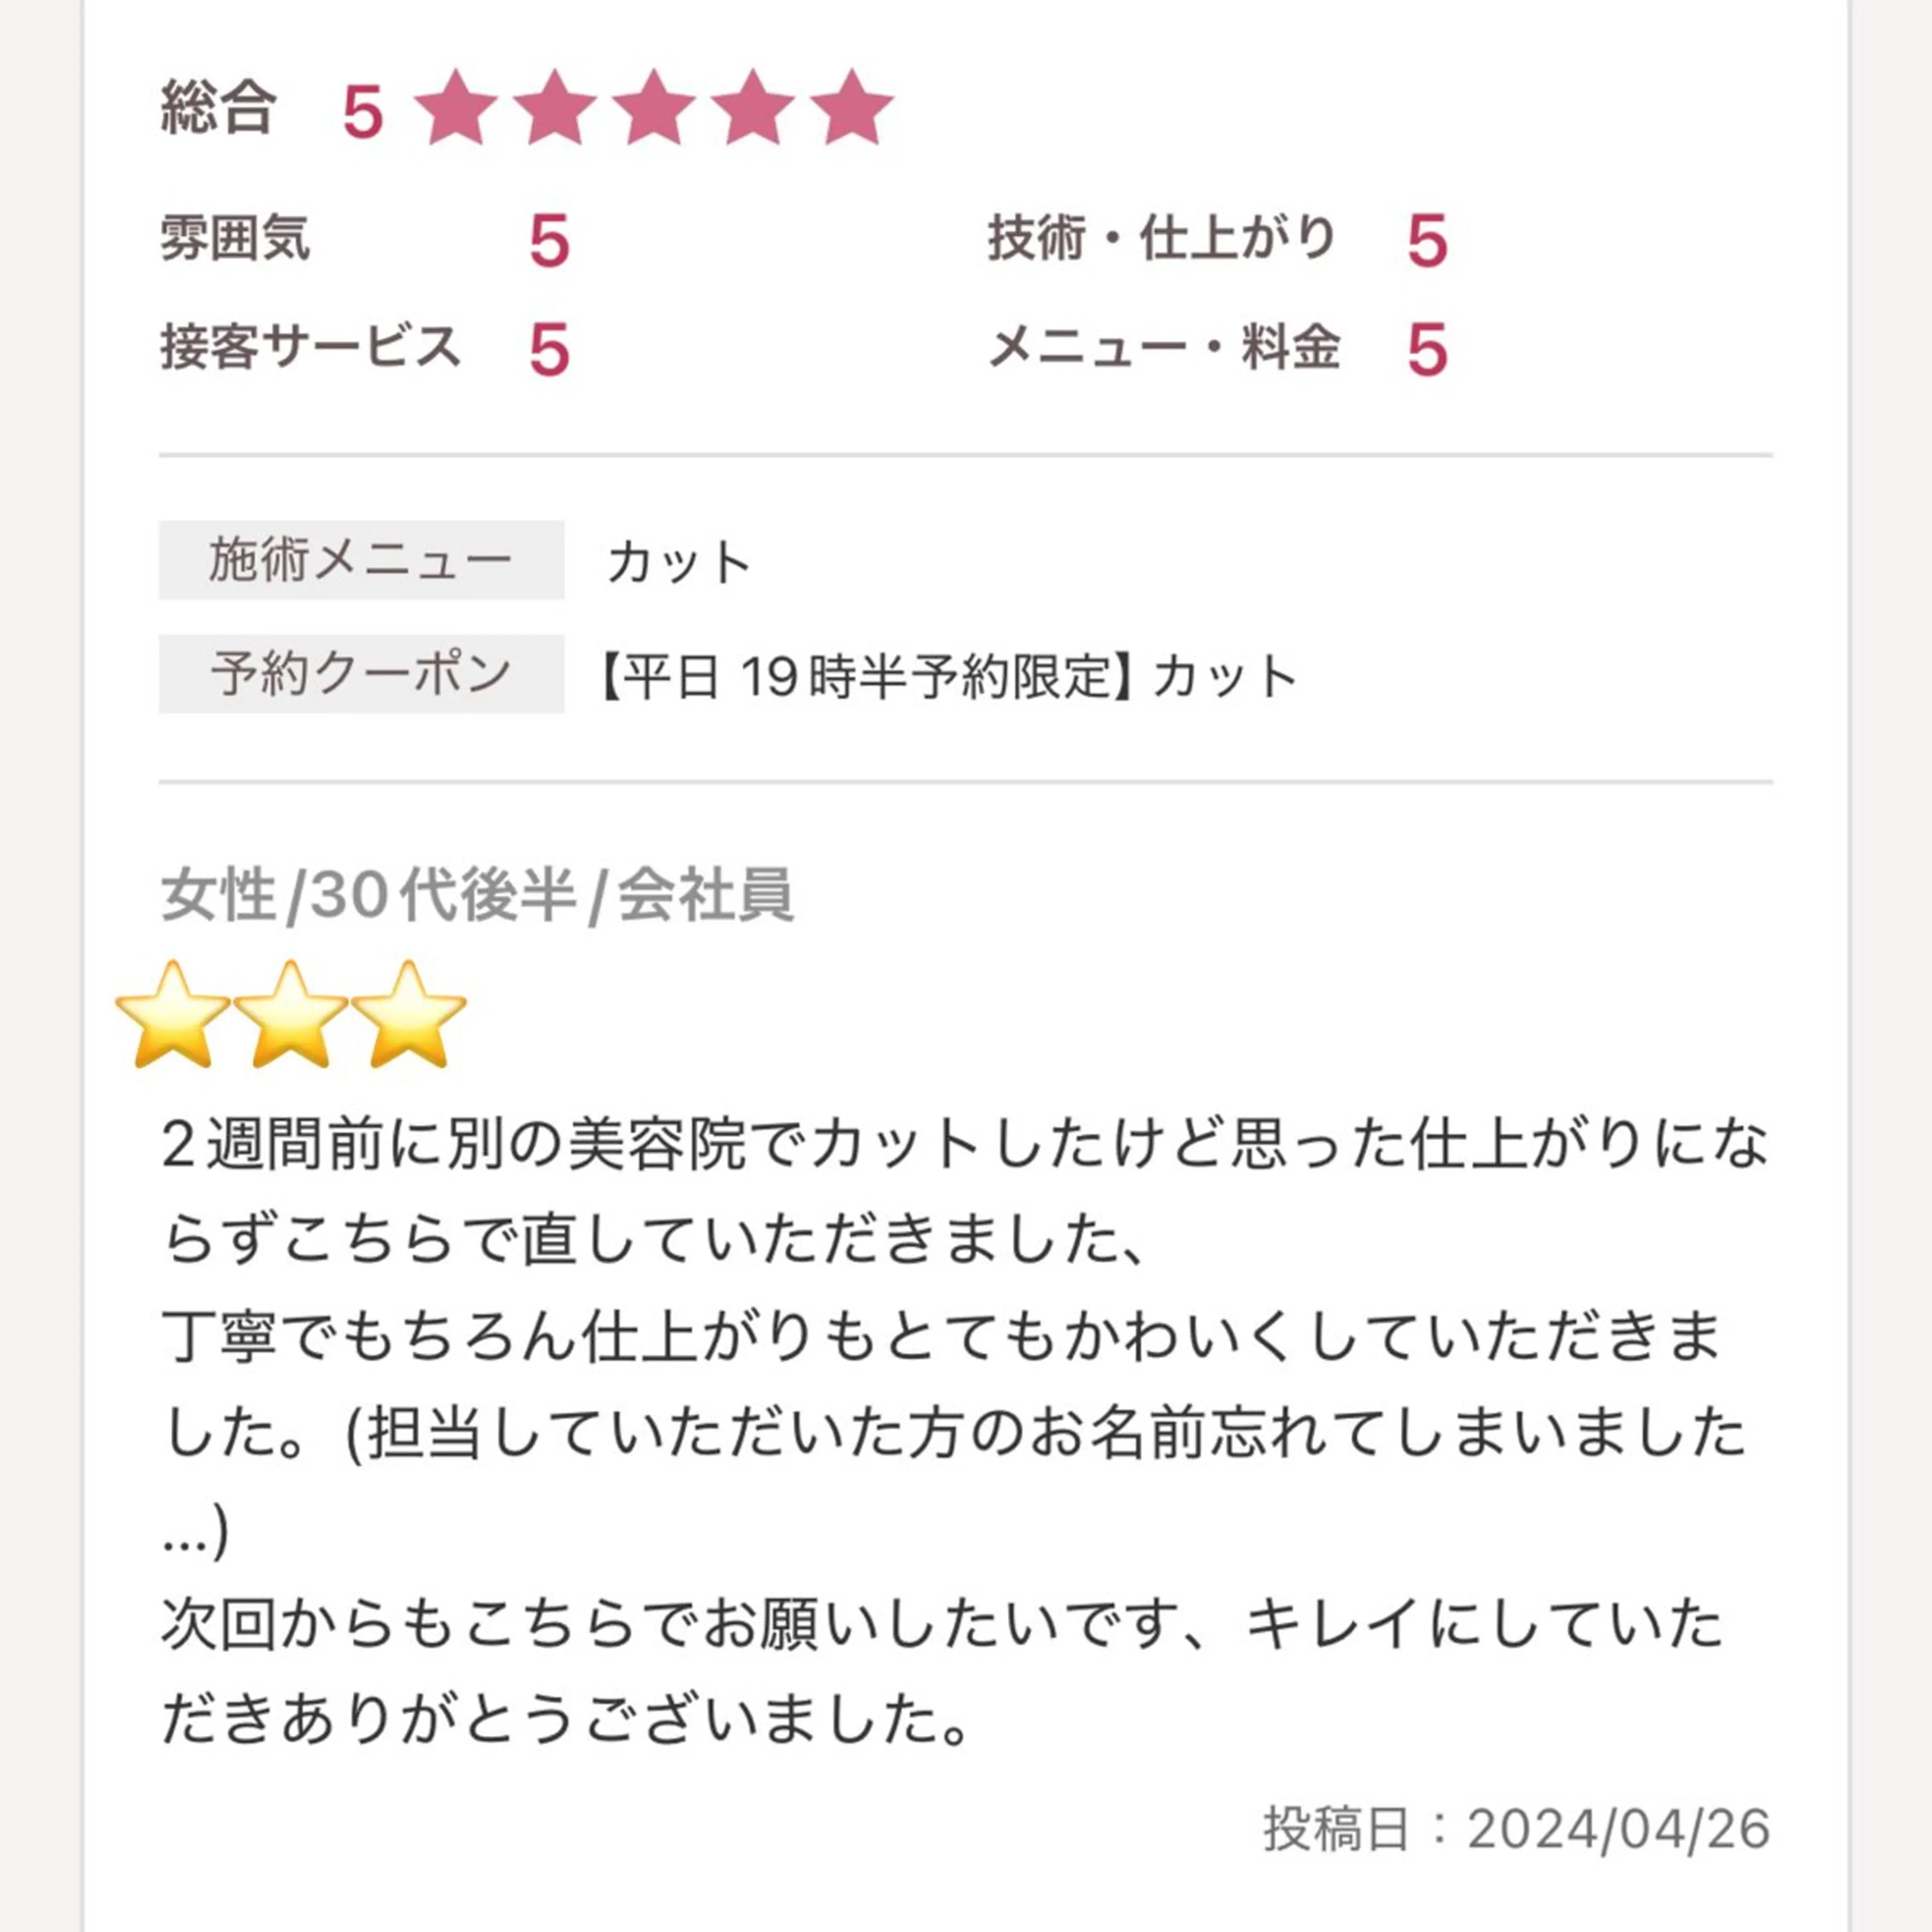Click the third gold star emoji
The height and width of the screenshot is (1932, 1932).
click(409, 1014)
